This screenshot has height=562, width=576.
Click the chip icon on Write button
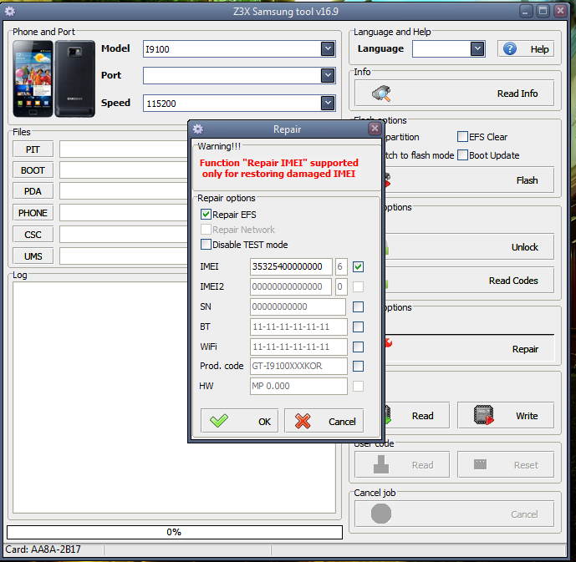[484, 415]
